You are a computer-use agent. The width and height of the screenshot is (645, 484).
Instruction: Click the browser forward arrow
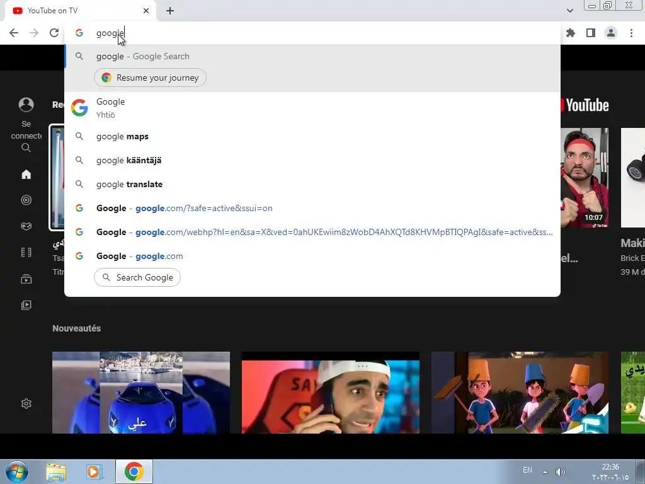pyautogui.click(x=34, y=33)
